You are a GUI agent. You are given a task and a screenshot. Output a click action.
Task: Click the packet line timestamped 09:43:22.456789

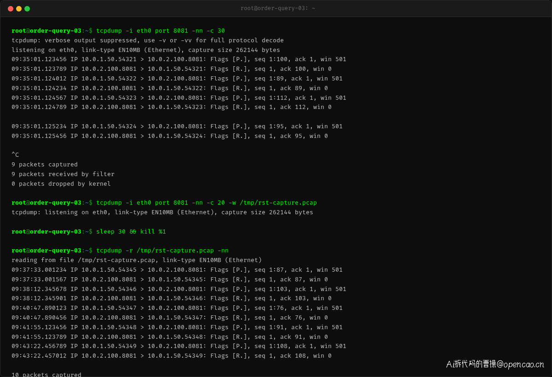(x=179, y=346)
